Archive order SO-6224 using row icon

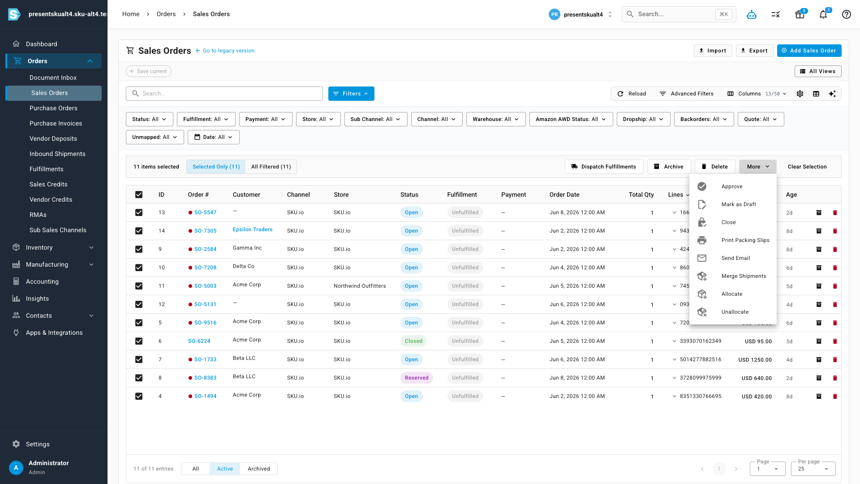(819, 341)
